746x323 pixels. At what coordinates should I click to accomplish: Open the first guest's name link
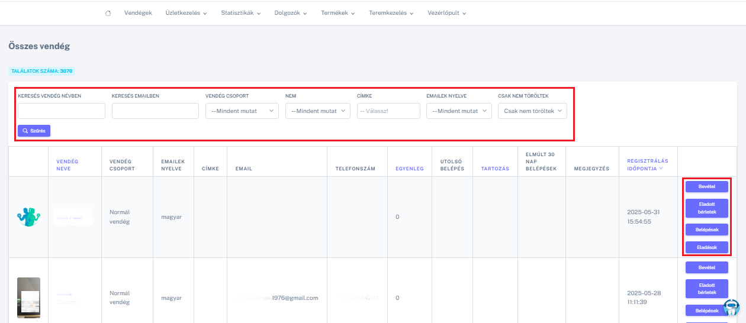pyautogui.click(x=72, y=217)
